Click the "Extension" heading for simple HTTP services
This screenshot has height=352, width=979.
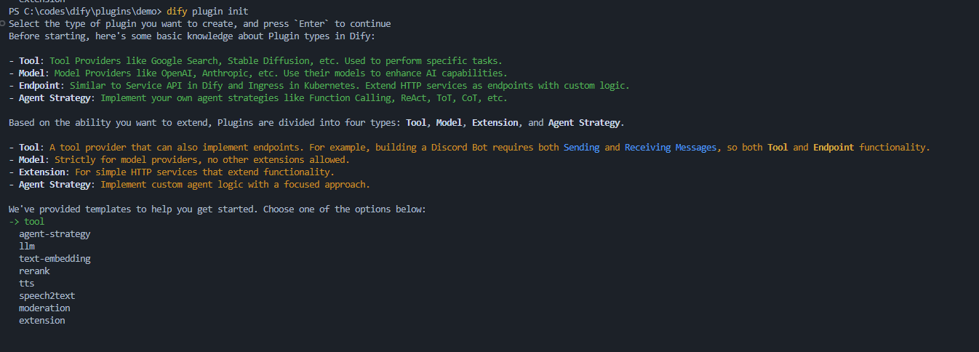click(x=42, y=172)
